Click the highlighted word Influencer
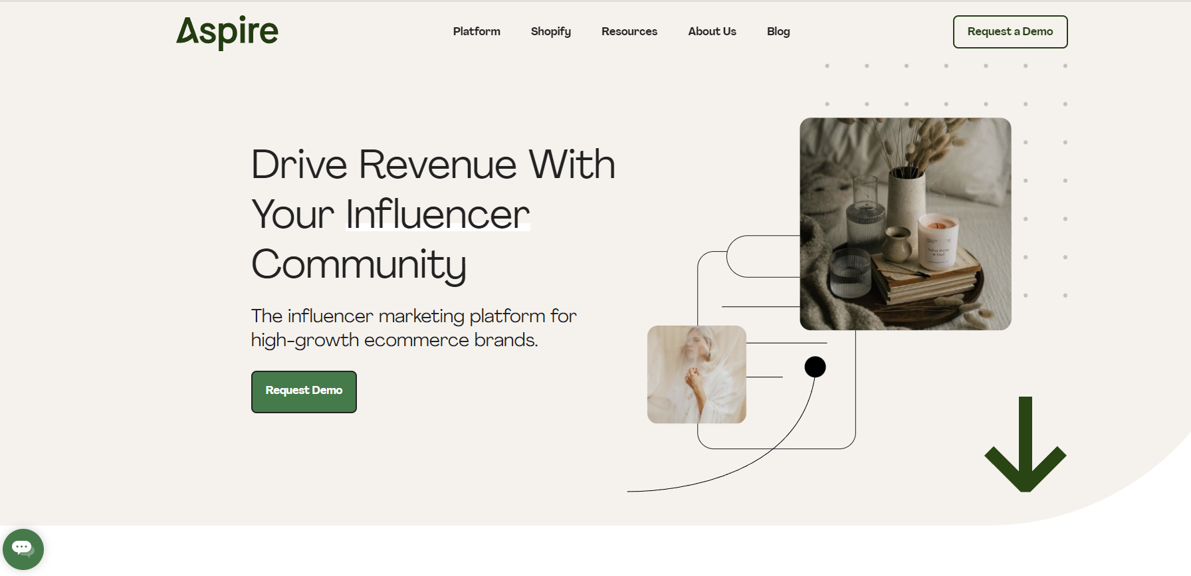The image size is (1191, 576). [437, 215]
